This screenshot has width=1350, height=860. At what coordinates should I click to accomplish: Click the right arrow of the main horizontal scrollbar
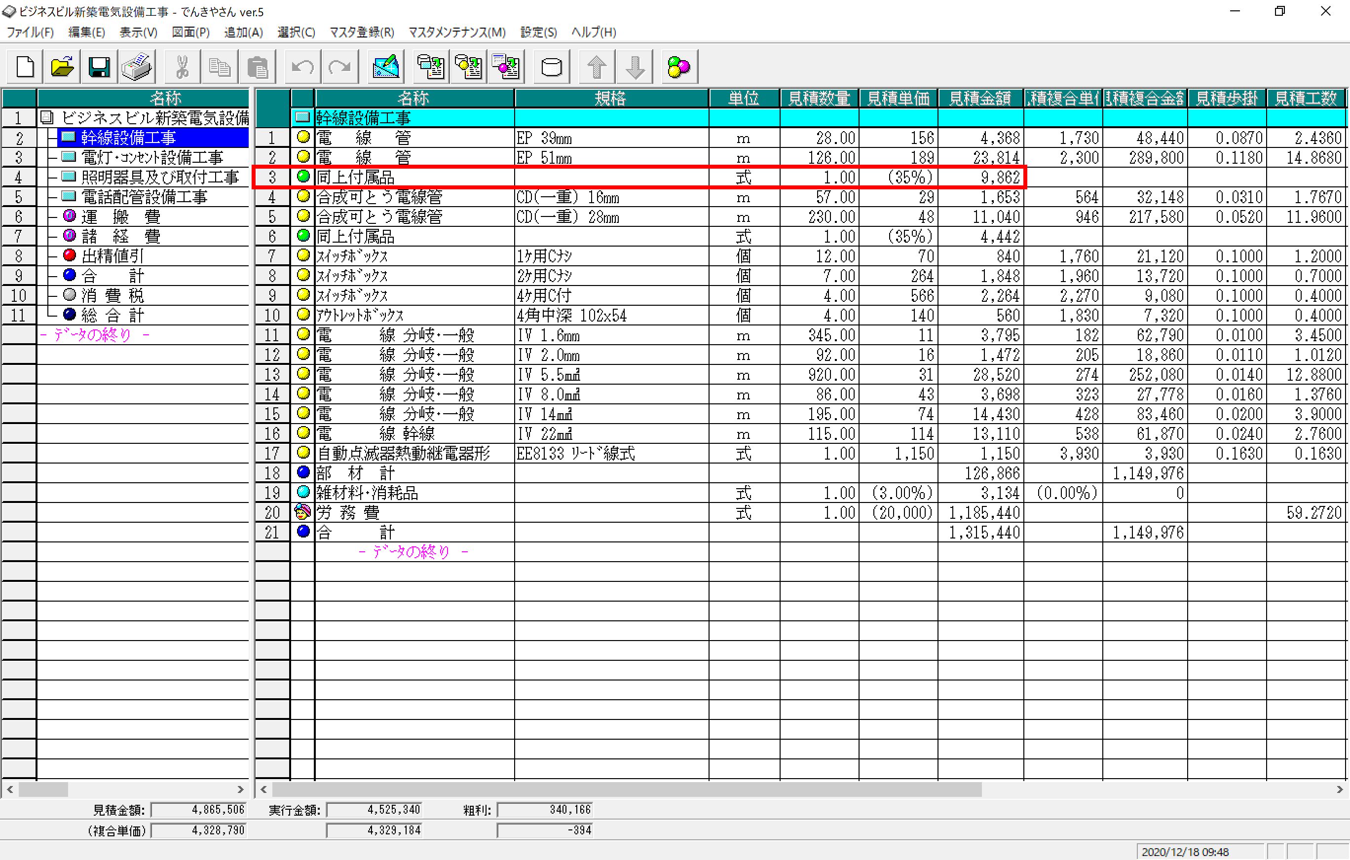pyautogui.click(x=1339, y=789)
